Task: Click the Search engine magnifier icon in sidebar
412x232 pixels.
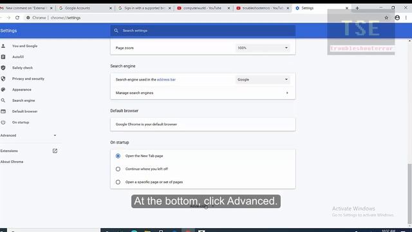Action: [3, 101]
